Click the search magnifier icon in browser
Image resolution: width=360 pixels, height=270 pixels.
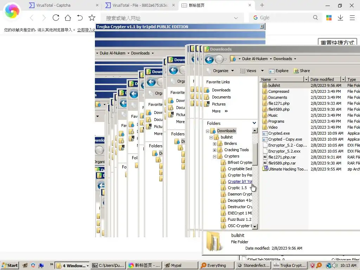(315, 18)
